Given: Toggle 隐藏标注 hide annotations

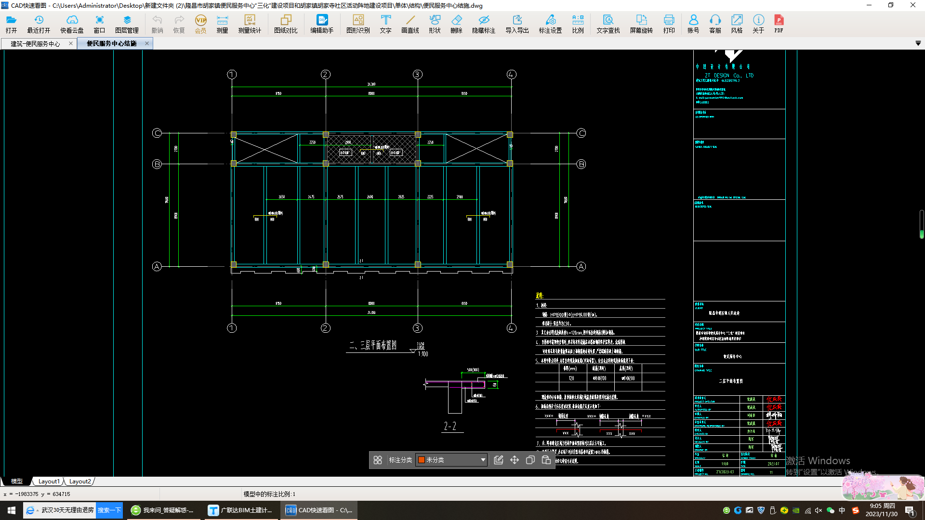Looking at the screenshot, I should tap(484, 24).
